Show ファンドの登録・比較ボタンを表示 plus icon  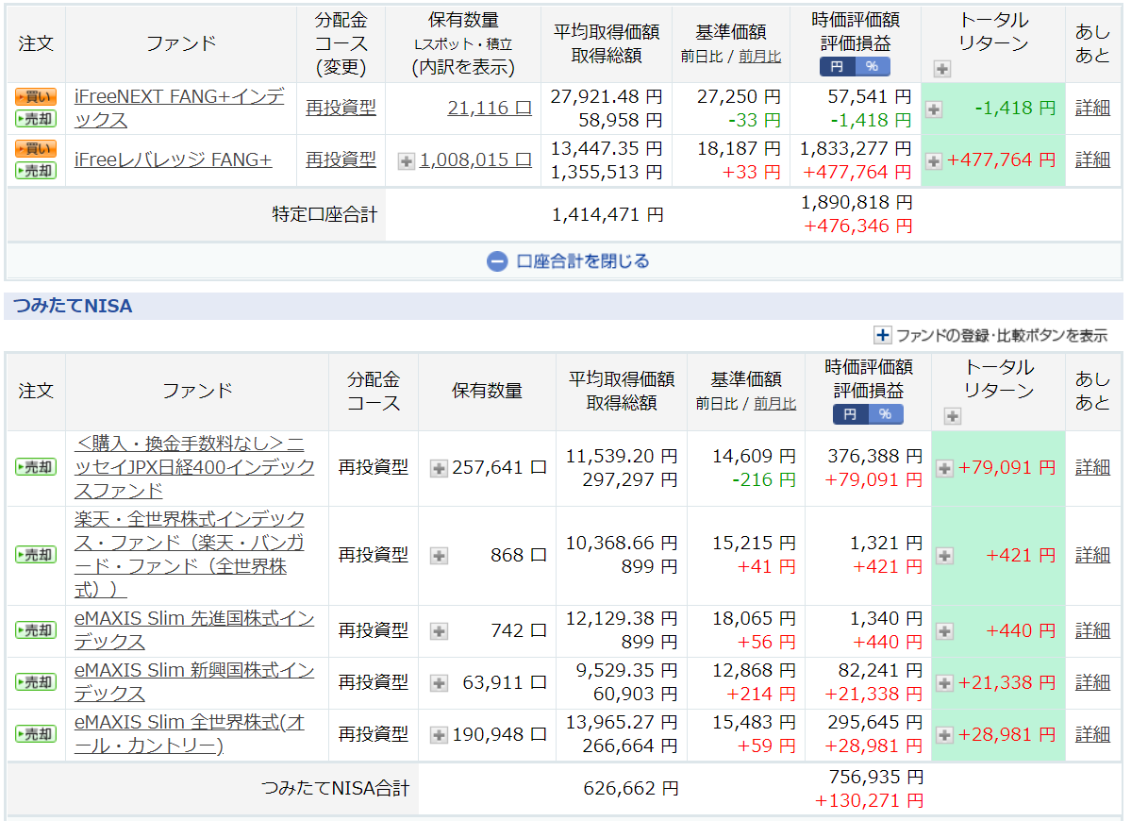coord(882,335)
